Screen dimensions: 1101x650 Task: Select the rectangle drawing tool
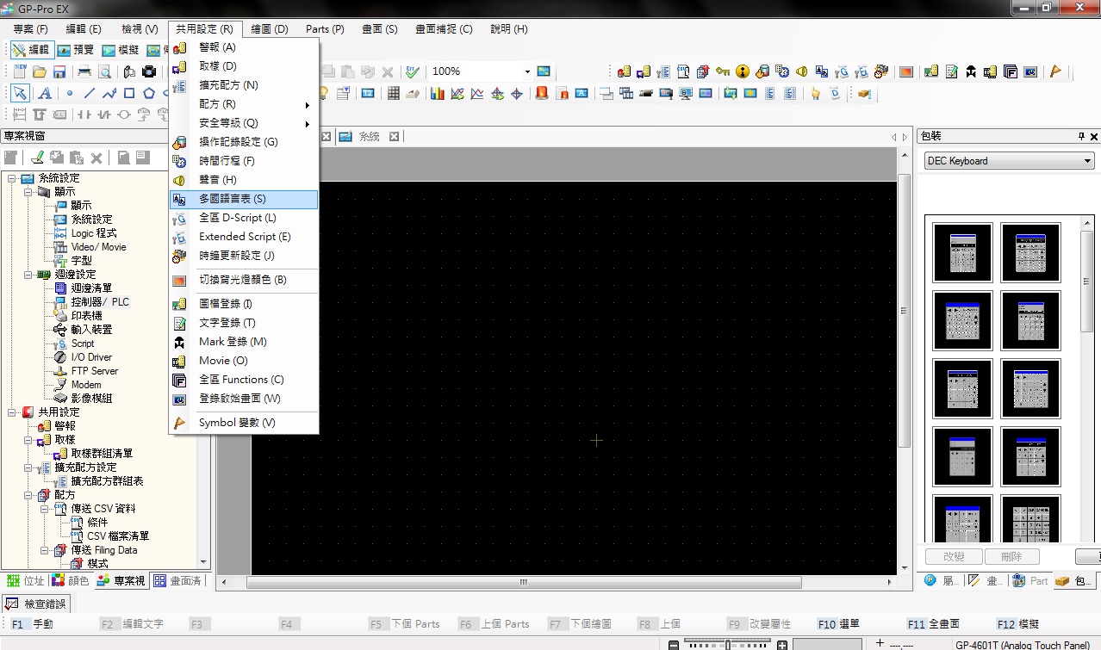[129, 94]
